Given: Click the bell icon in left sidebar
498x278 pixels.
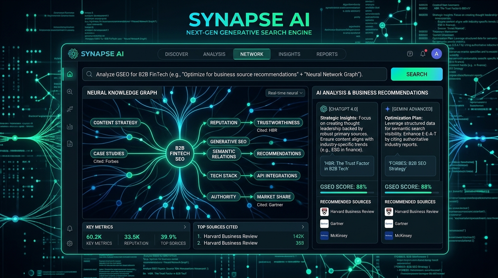Looking at the screenshot, I should pos(70,228).
